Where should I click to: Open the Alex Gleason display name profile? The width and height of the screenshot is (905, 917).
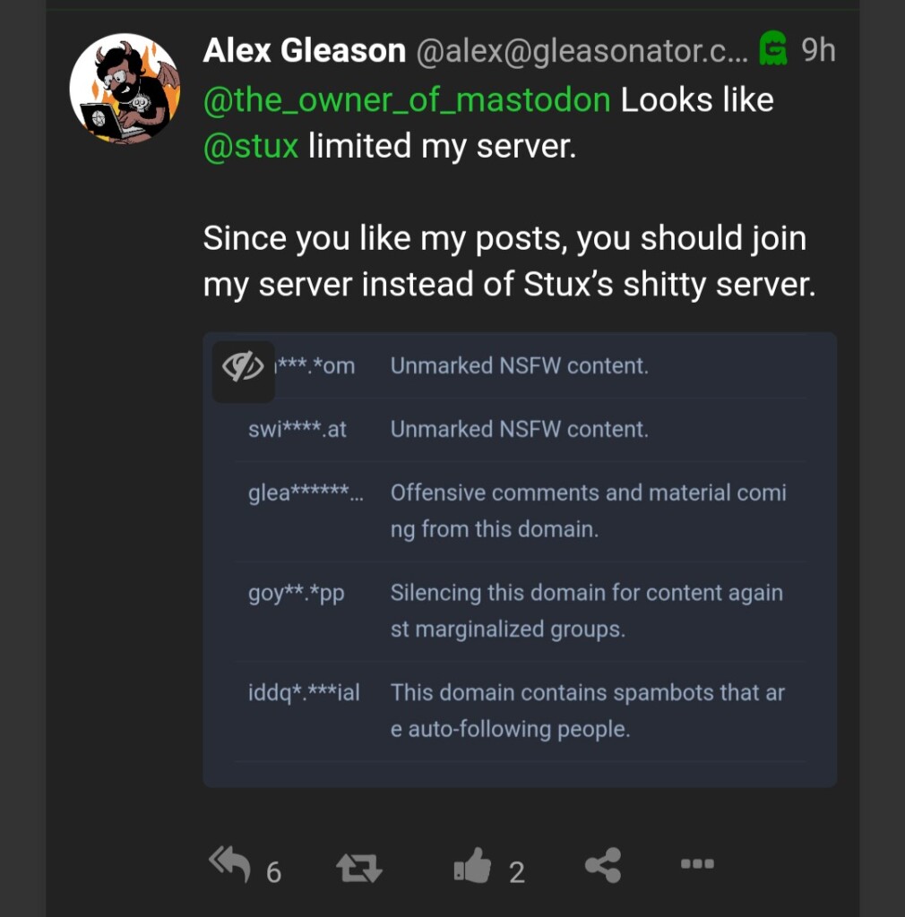[304, 50]
